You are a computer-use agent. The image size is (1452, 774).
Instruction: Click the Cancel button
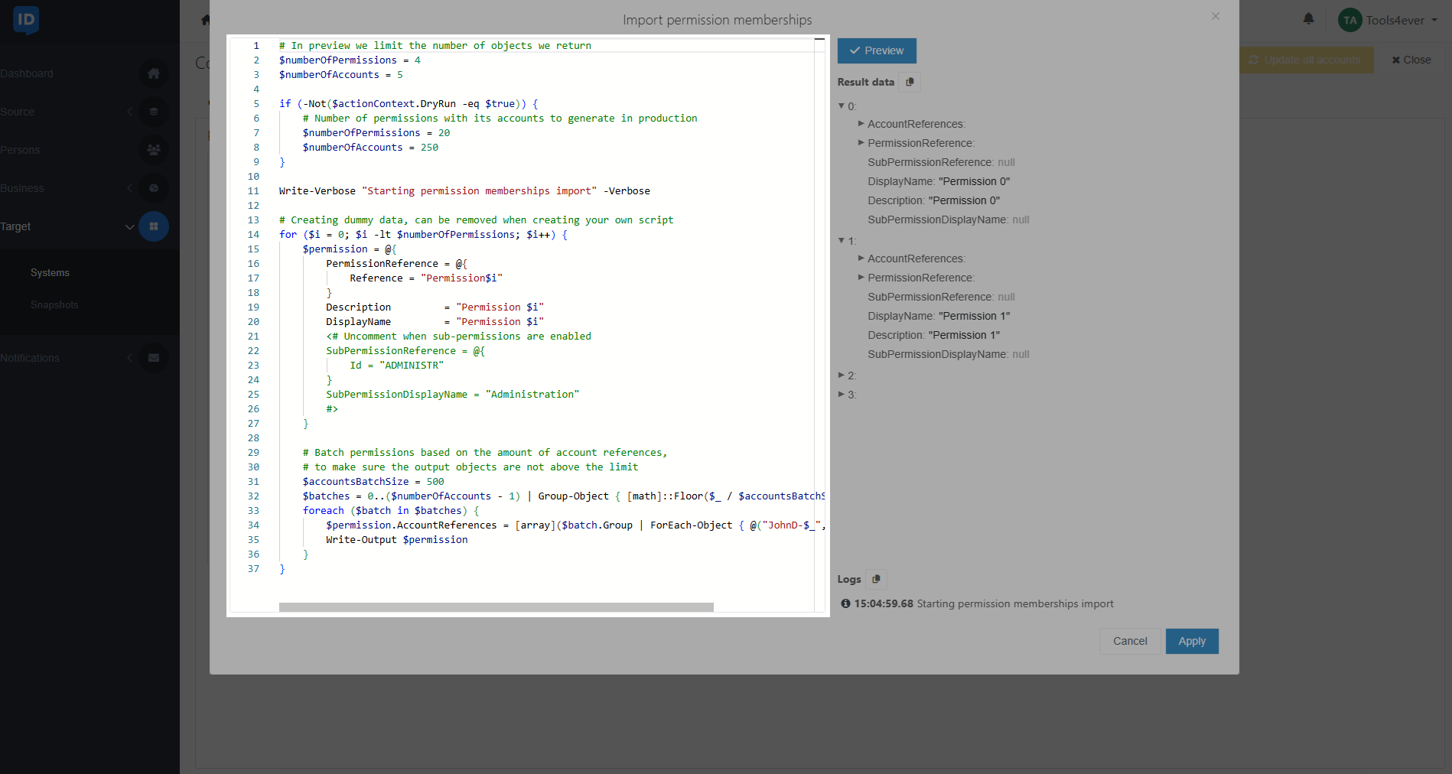(1130, 641)
